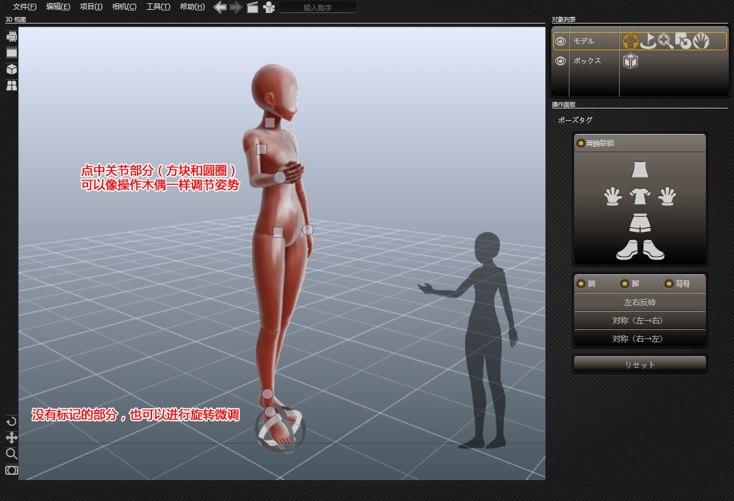Click the magnifier zoom icon in the モデル row

pos(665,41)
